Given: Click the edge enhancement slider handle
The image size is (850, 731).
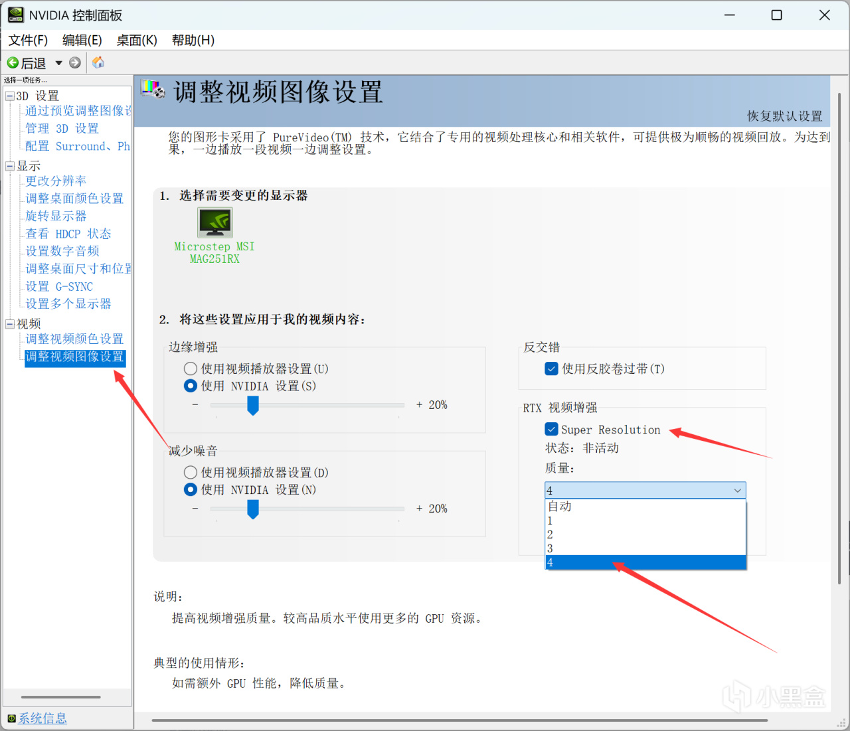Looking at the screenshot, I should tap(253, 405).
